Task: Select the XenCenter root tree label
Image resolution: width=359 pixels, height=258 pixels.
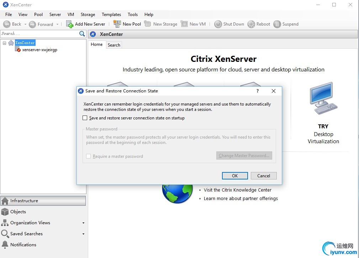Action: click(25, 43)
